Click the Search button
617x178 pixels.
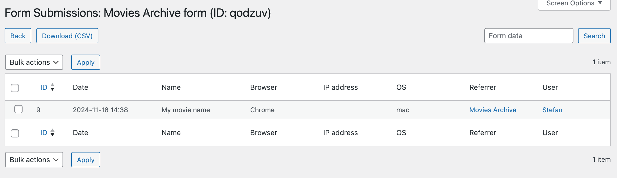(x=594, y=36)
